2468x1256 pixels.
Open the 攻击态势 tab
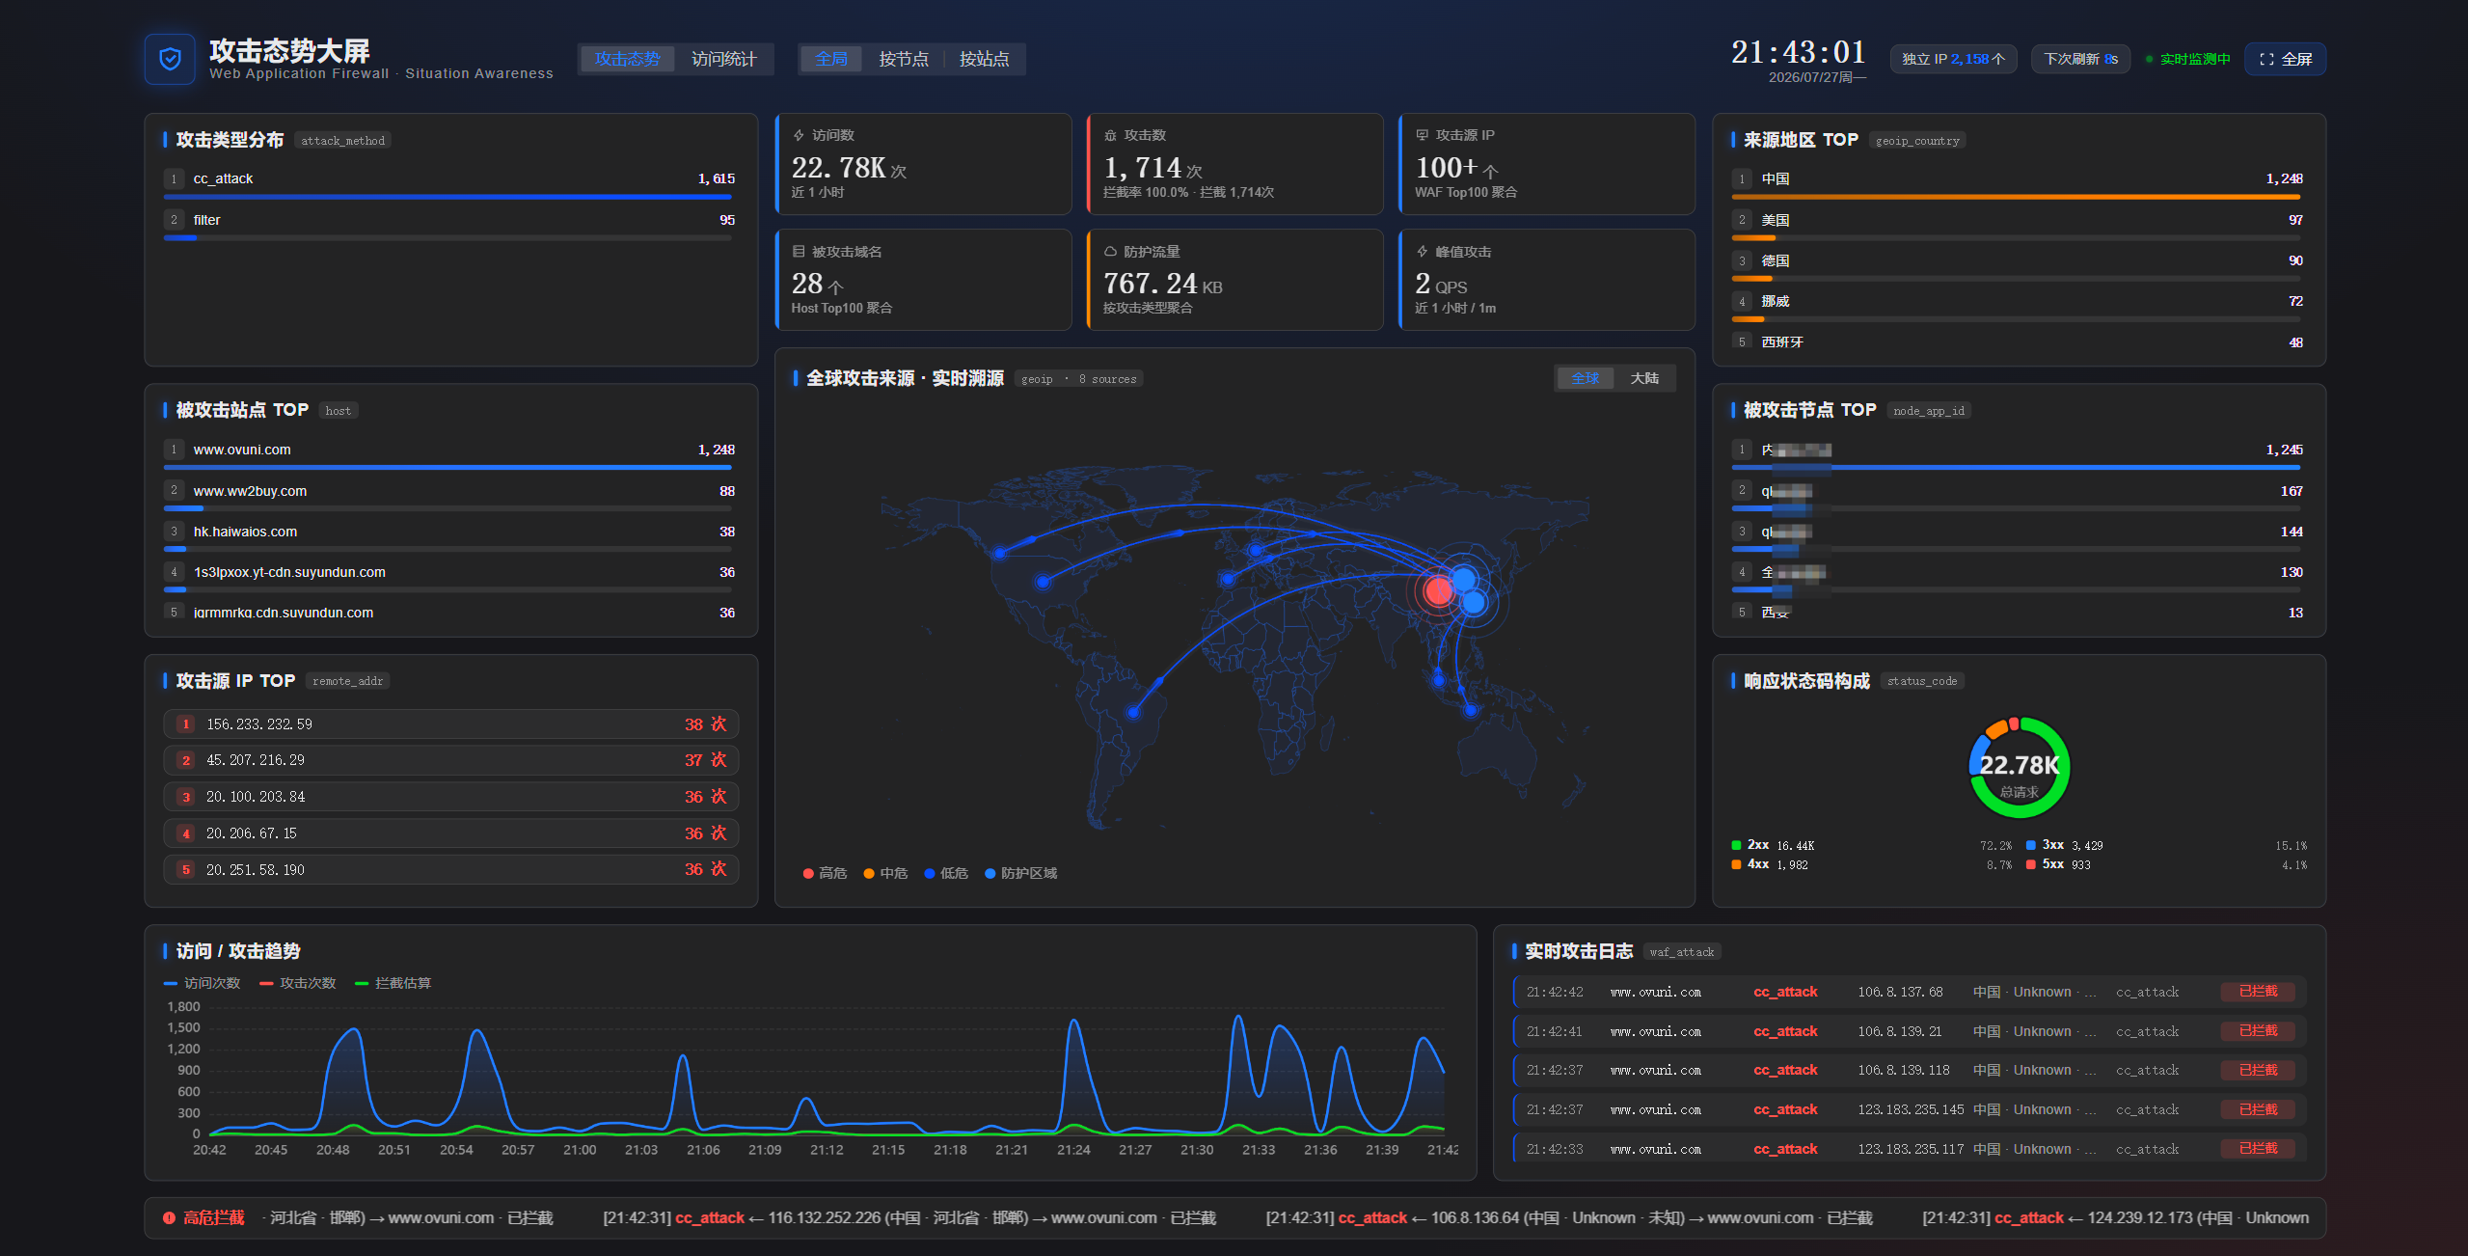(628, 59)
